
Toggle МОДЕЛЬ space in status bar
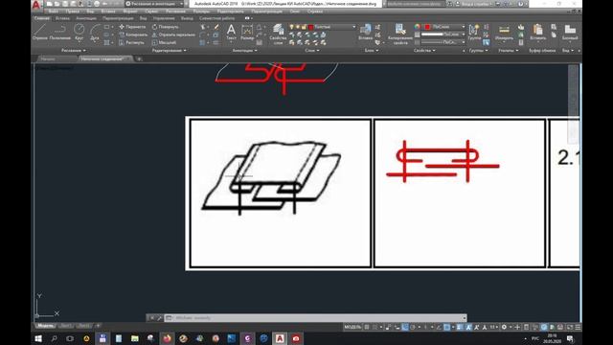pyautogui.click(x=352, y=327)
